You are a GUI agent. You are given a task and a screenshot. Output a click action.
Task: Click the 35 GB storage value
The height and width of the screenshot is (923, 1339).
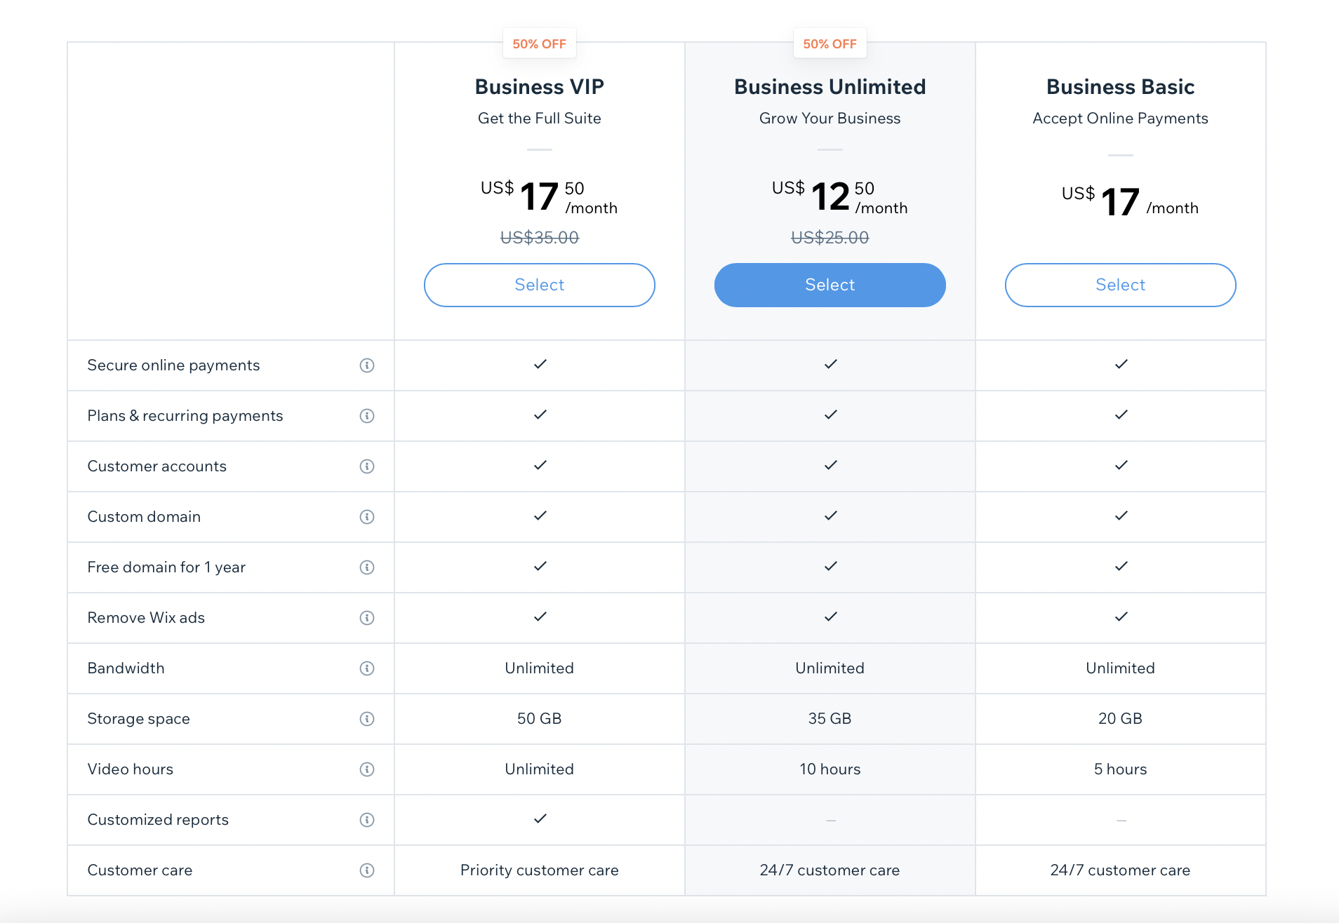(830, 719)
